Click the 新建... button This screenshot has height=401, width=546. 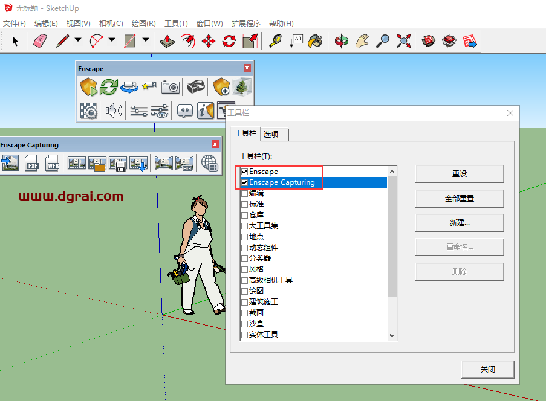[460, 223]
